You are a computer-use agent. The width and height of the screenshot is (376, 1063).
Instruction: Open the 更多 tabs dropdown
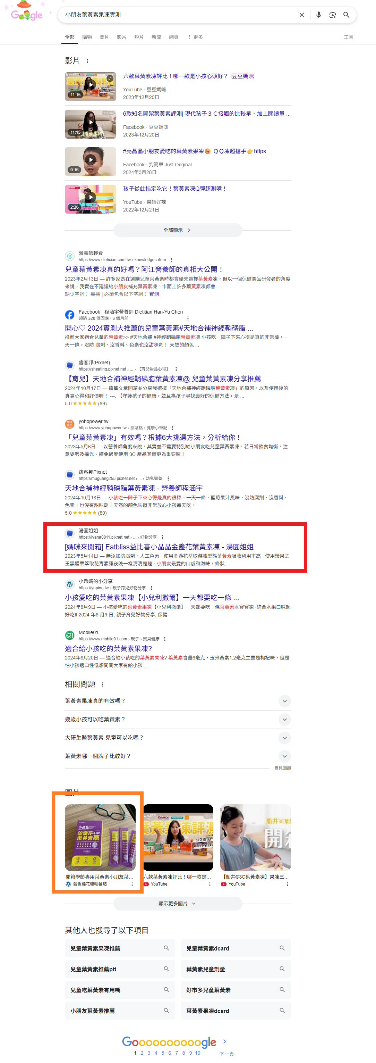point(195,37)
